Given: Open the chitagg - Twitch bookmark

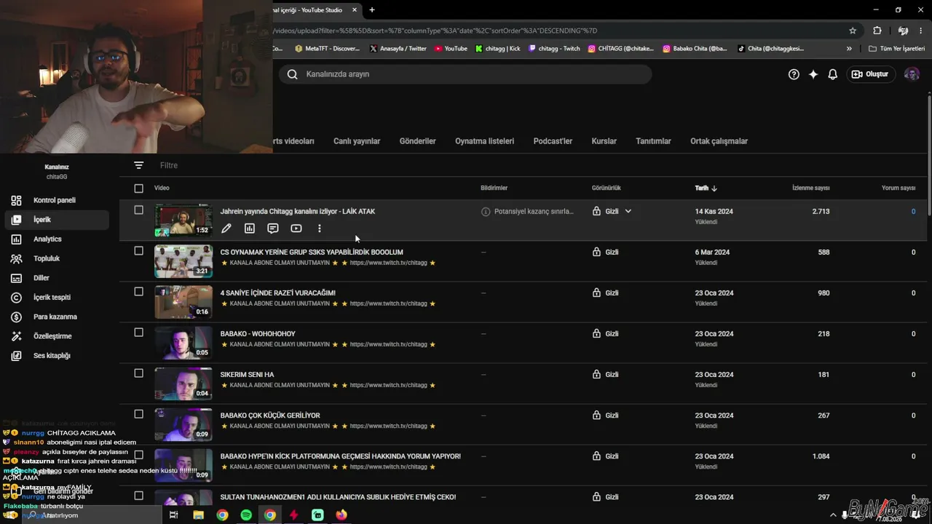Looking at the screenshot, I should [554, 49].
